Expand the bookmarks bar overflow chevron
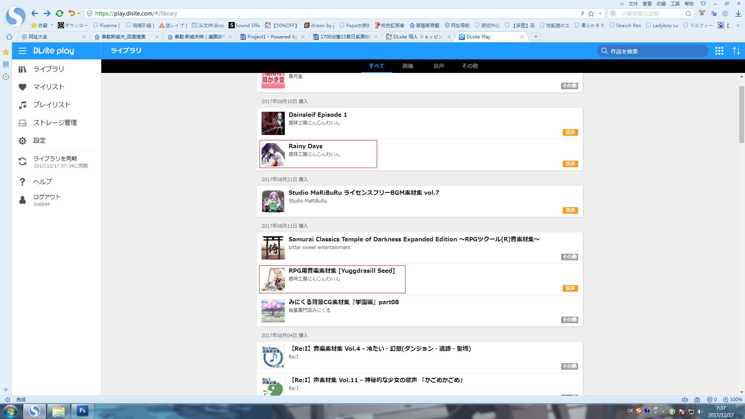 738,25
